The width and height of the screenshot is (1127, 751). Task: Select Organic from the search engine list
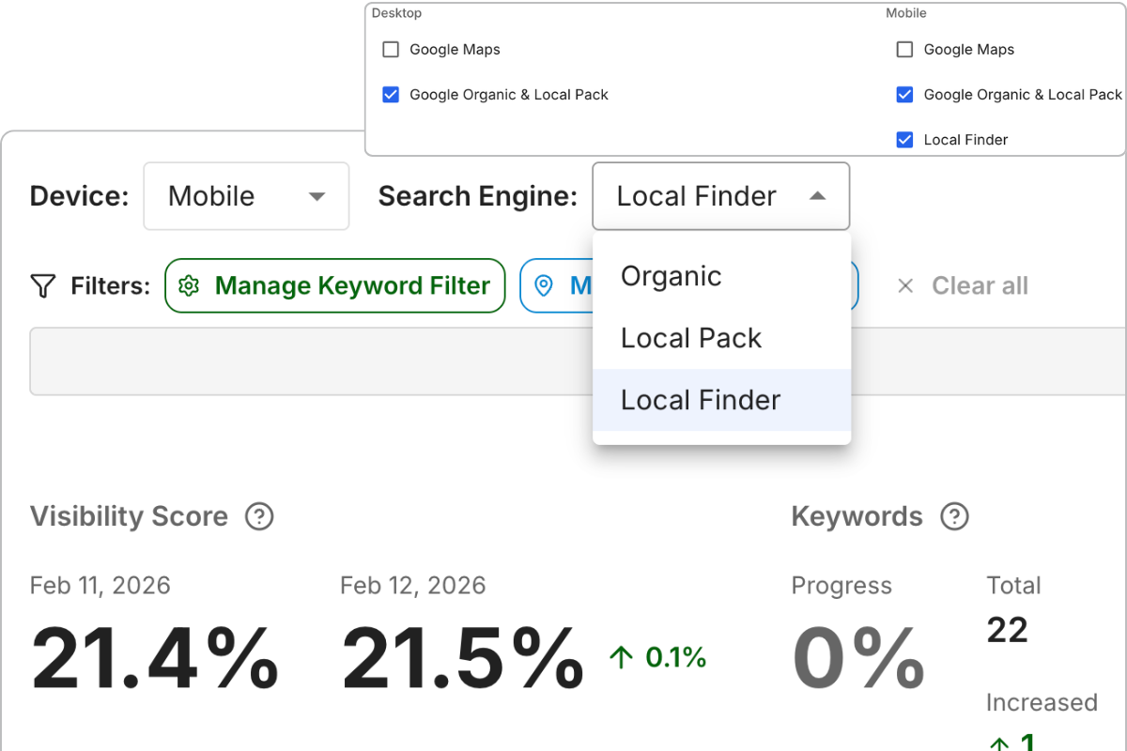[x=672, y=277]
